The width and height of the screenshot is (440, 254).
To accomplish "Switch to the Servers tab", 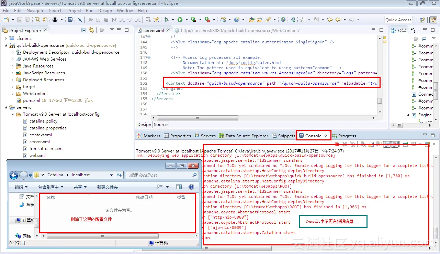I will pos(205,136).
